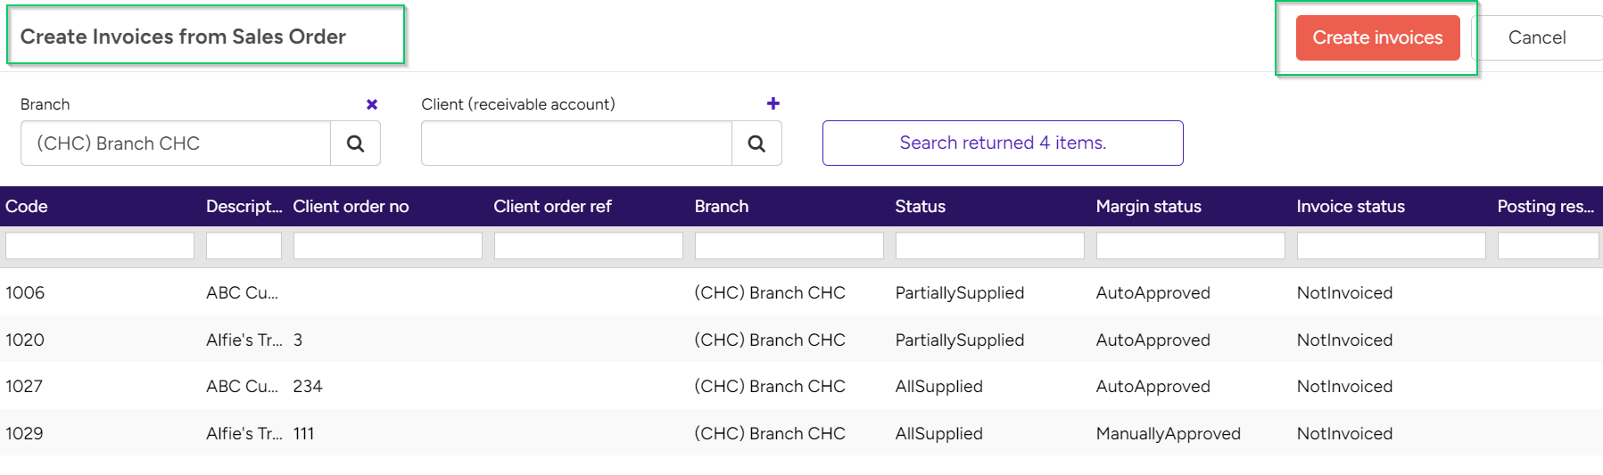Click 'AutoApproved' margin status in row 1027
The height and width of the screenshot is (475, 1603).
coord(1153,386)
